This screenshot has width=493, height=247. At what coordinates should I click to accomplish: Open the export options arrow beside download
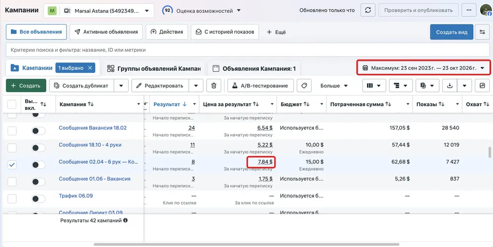tap(465, 85)
